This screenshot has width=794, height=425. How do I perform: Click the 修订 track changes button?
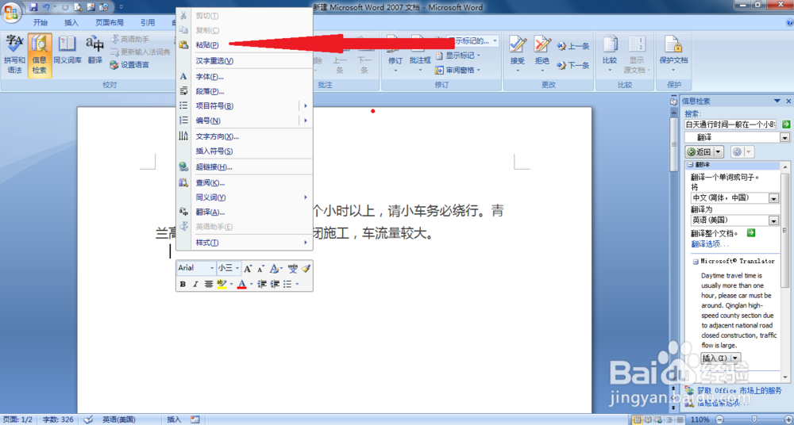click(x=395, y=54)
